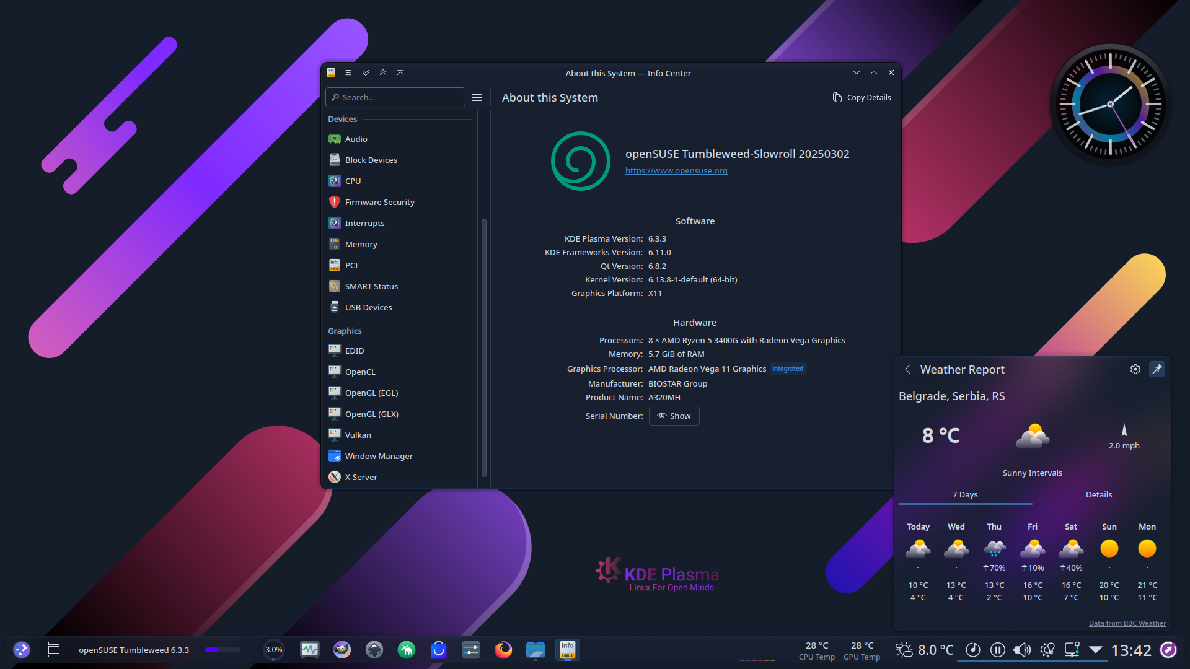Image resolution: width=1190 pixels, height=669 pixels.
Task: Open the blue desktop app icon left of Info Center in taskbar
Action: (535, 650)
